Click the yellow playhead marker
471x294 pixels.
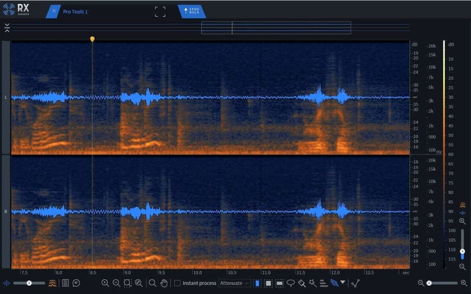point(92,39)
